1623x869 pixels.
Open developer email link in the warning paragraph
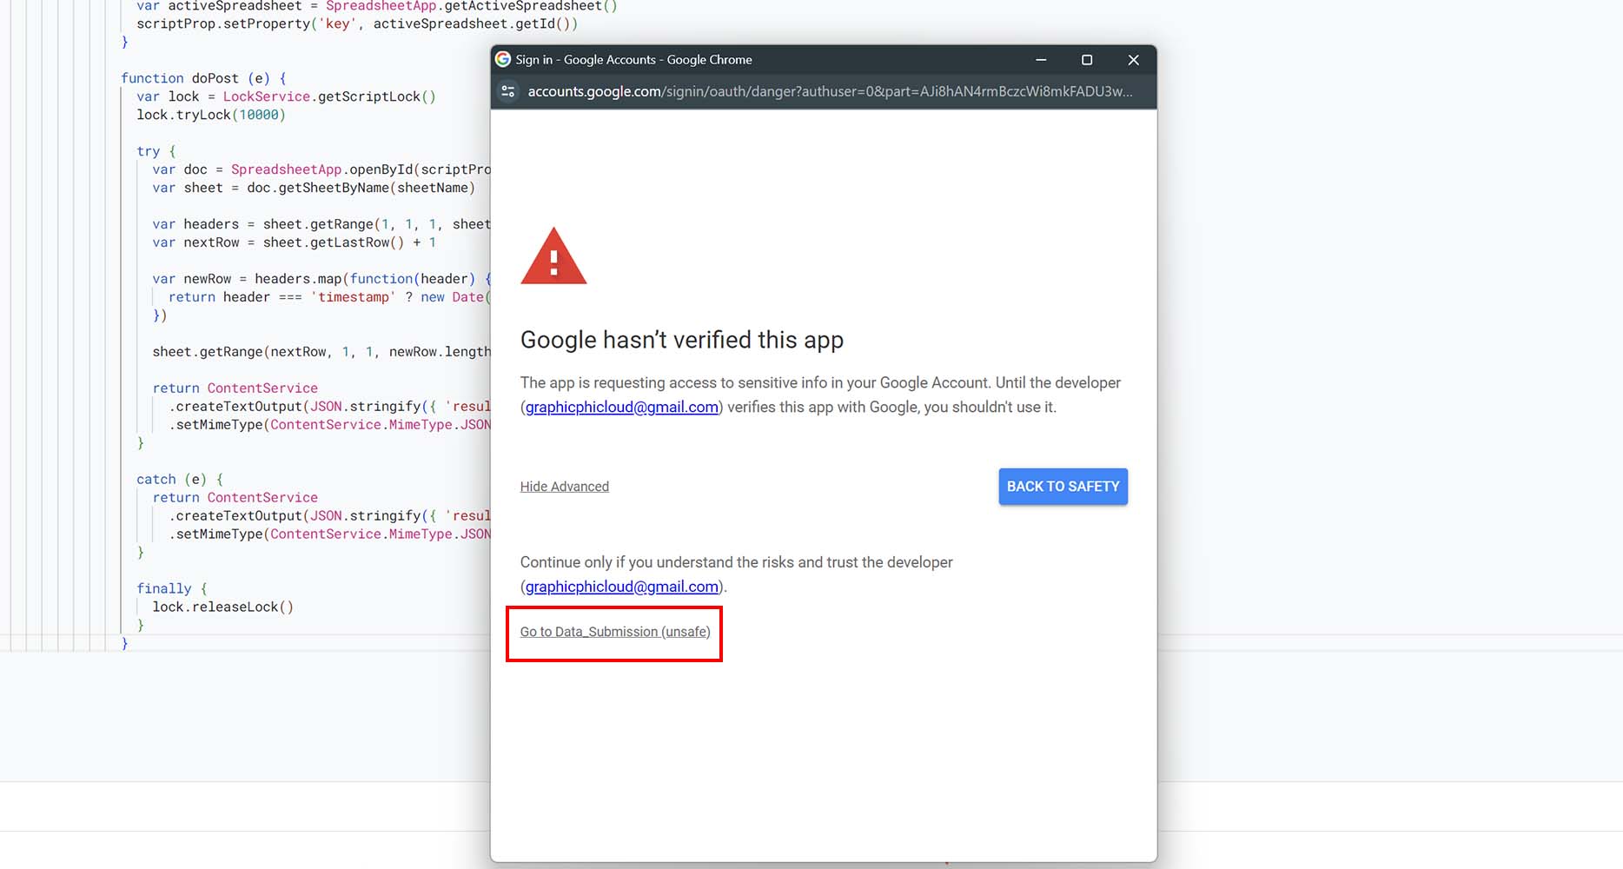coord(621,408)
